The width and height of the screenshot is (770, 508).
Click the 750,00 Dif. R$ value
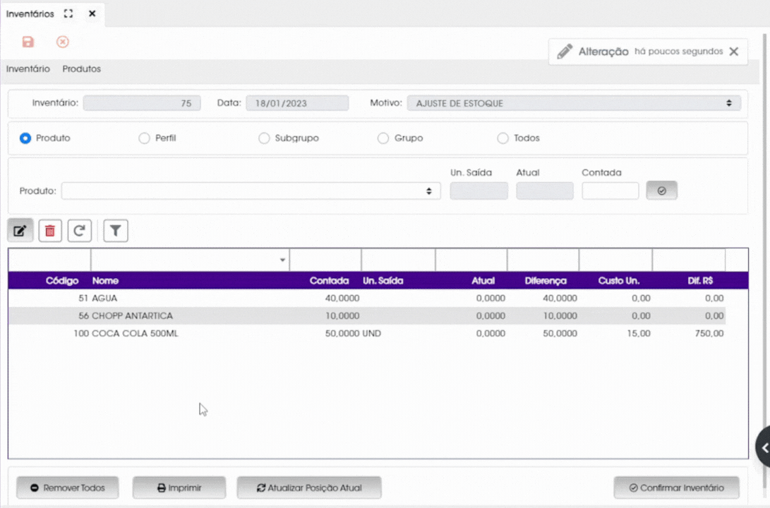click(709, 334)
